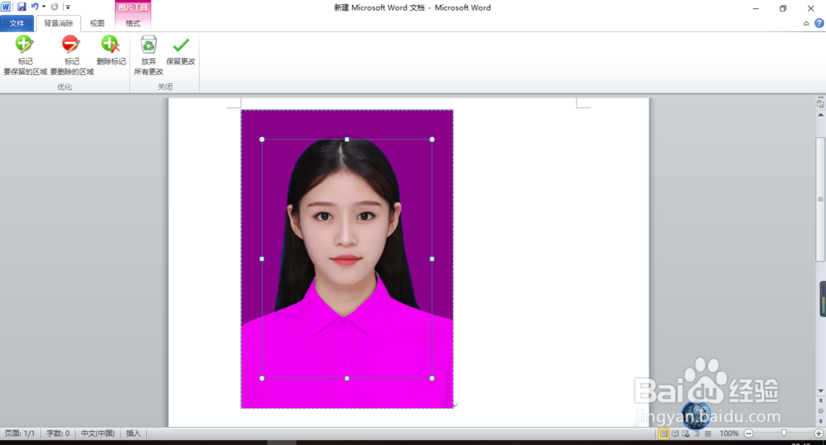Switch to Web Layout view
The width and height of the screenshot is (826, 445).
(686, 433)
